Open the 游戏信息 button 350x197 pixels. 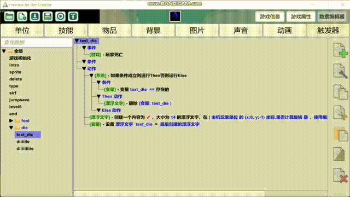tap(270, 16)
